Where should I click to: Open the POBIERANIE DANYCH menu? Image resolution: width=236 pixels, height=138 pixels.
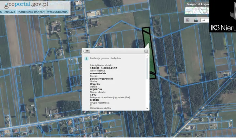pos(31,12)
